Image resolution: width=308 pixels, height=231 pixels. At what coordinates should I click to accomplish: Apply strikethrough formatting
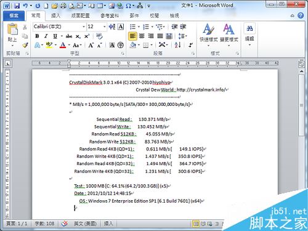click(69, 36)
